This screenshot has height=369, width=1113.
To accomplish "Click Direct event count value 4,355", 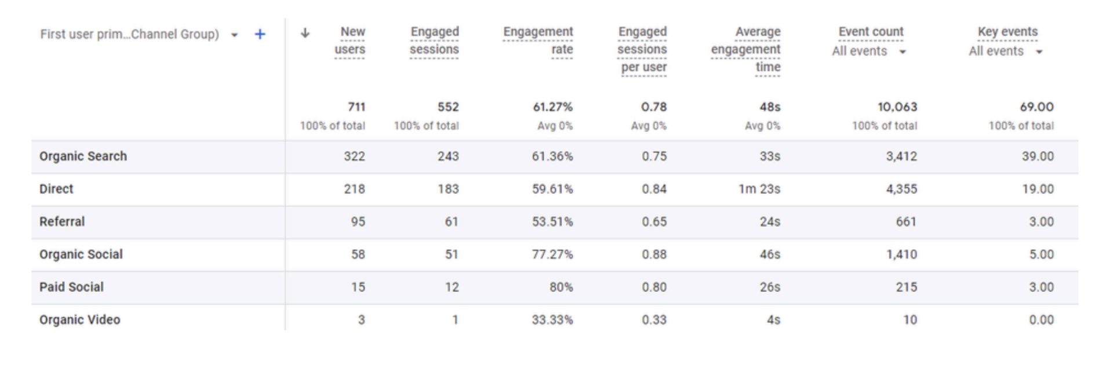I will point(901,189).
